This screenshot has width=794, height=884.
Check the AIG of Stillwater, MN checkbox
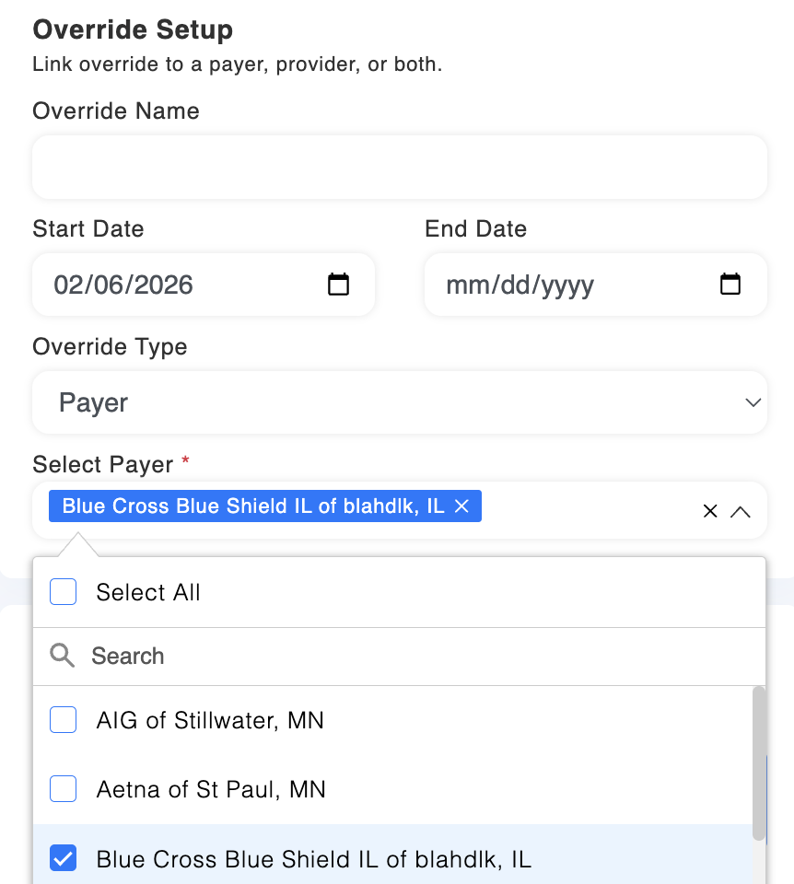[x=64, y=720]
